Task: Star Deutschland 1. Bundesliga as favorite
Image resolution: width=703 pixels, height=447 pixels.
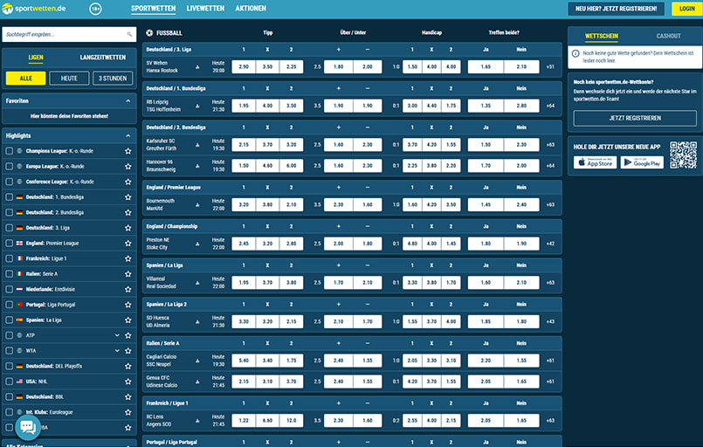Action: pos(128,197)
